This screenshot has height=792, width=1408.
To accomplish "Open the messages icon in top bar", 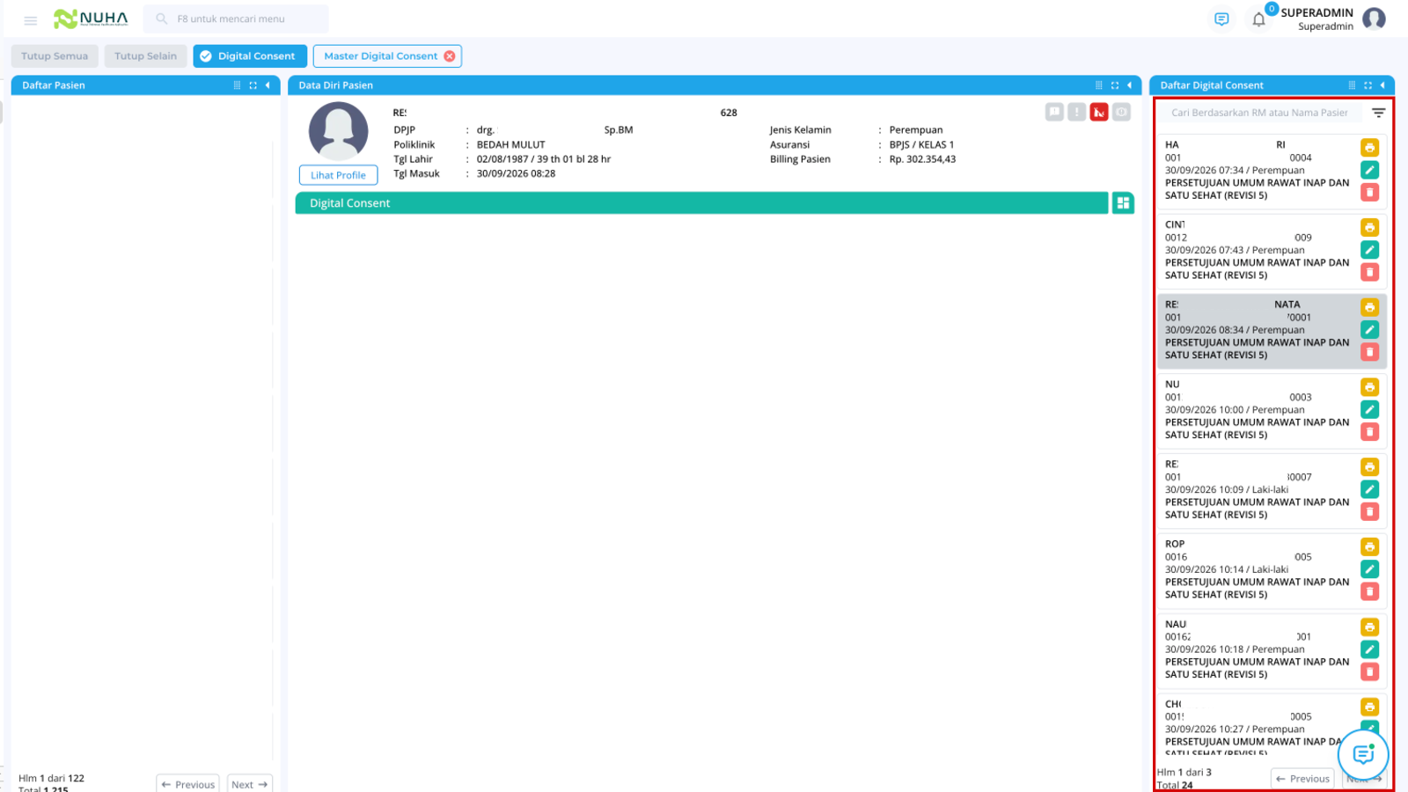I will (x=1221, y=19).
